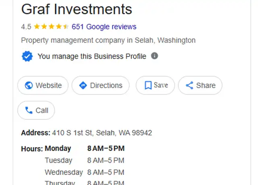Click the share network icon
The image size is (258, 185).
click(x=189, y=85)
